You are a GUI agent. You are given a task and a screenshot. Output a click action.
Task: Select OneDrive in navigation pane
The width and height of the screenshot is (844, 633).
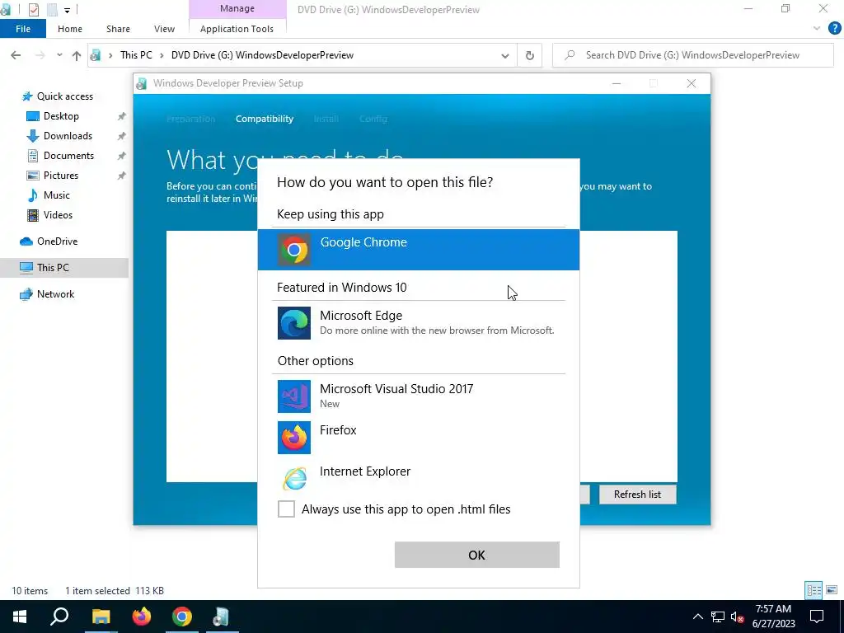[57, 241]
